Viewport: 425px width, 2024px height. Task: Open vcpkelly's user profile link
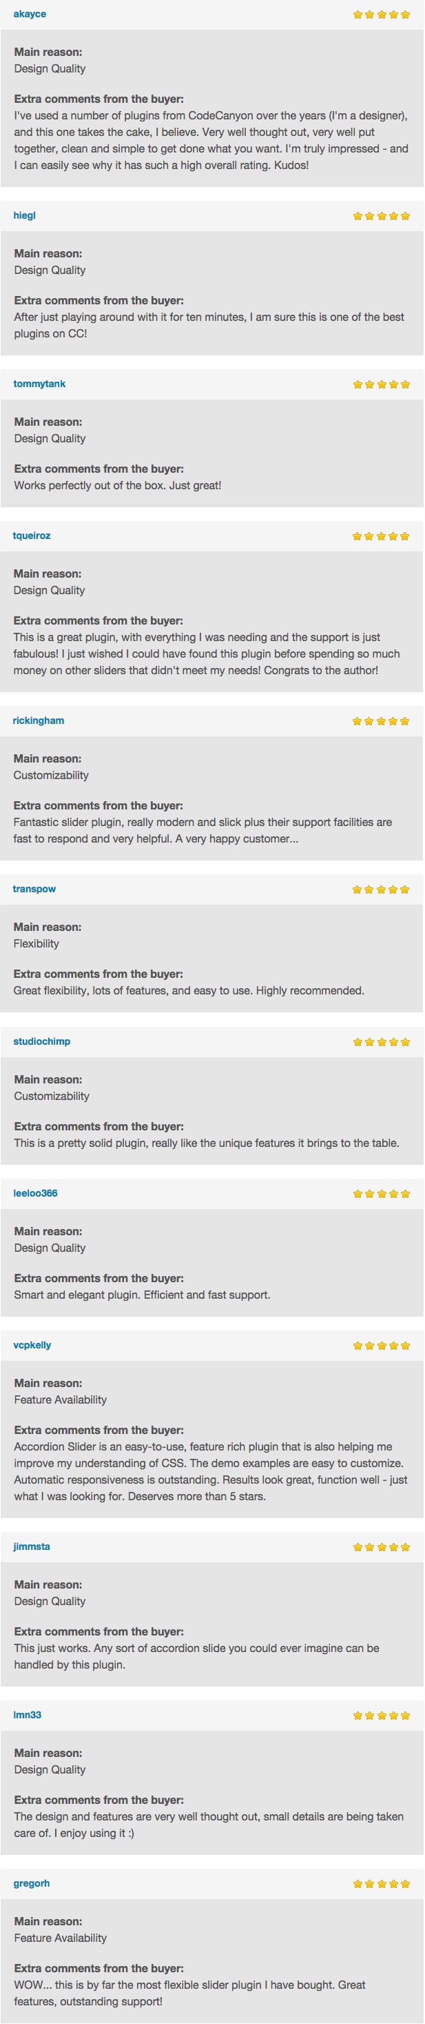[32, 1344]
